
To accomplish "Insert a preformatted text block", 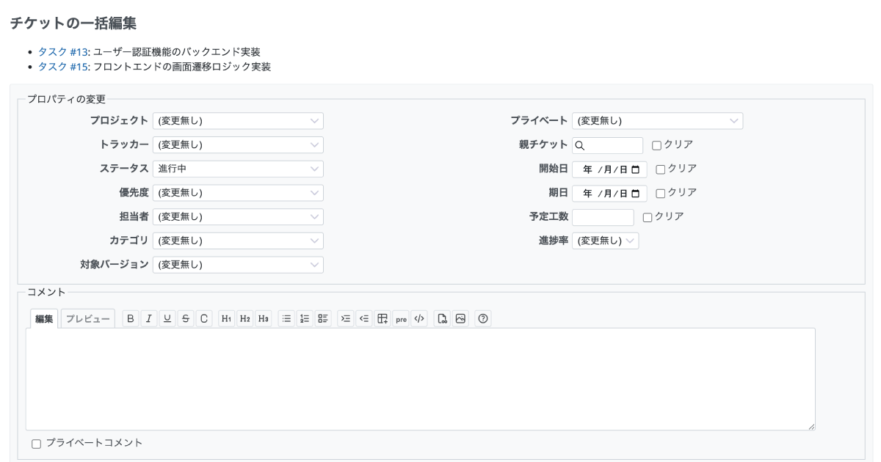I will 401,319.
